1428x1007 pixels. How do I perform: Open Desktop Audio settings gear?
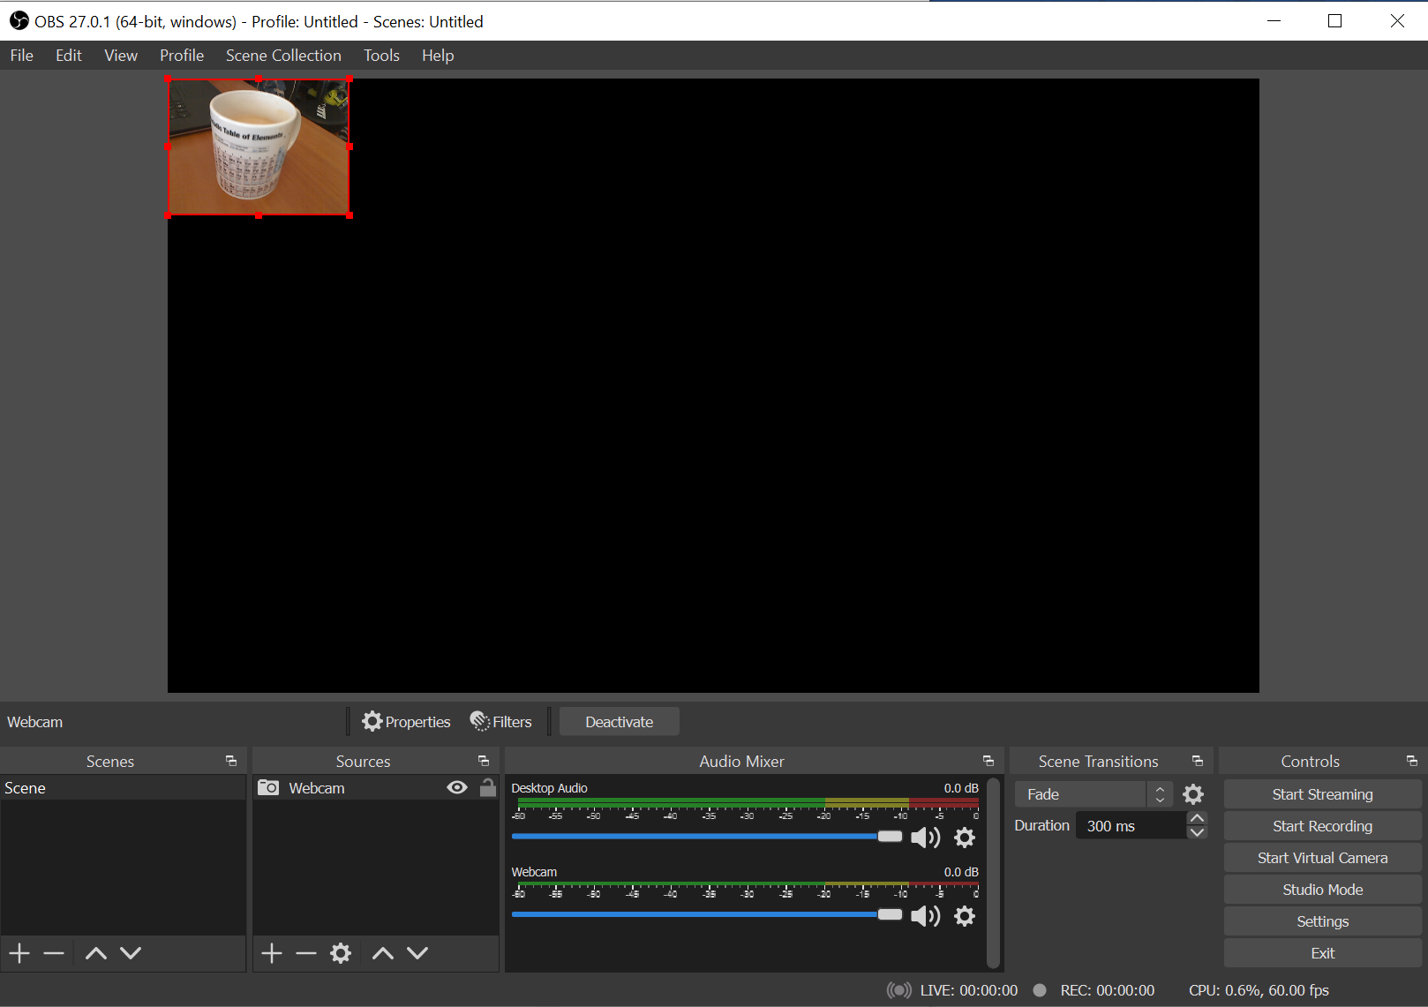(965, 838)
